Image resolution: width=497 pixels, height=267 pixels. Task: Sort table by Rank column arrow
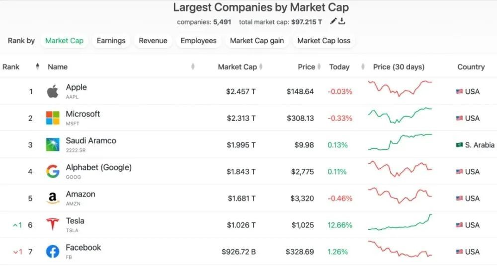click(x=38, y=67)
